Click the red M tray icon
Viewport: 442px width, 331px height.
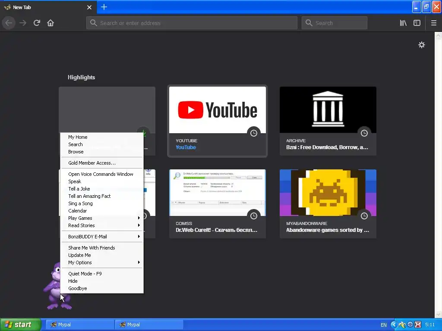point(417,325)
